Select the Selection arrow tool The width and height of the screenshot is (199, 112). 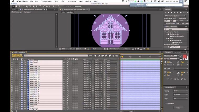pos(13,6)
